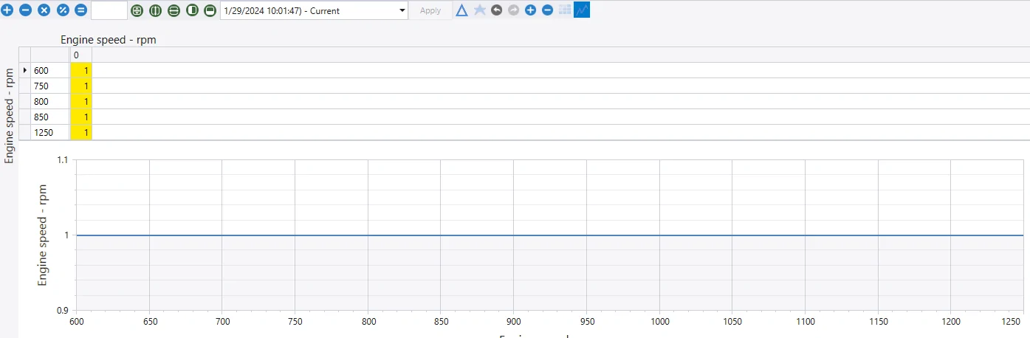Click the green select-all-cells grid icon
Screen dimensions: 1030x338
click(137, 10)
